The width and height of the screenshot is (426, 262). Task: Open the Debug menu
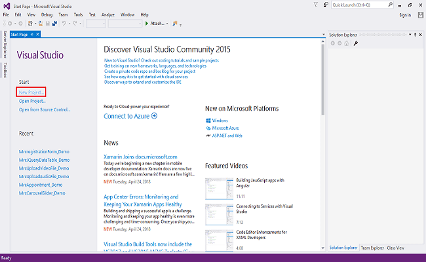(47, 14)
